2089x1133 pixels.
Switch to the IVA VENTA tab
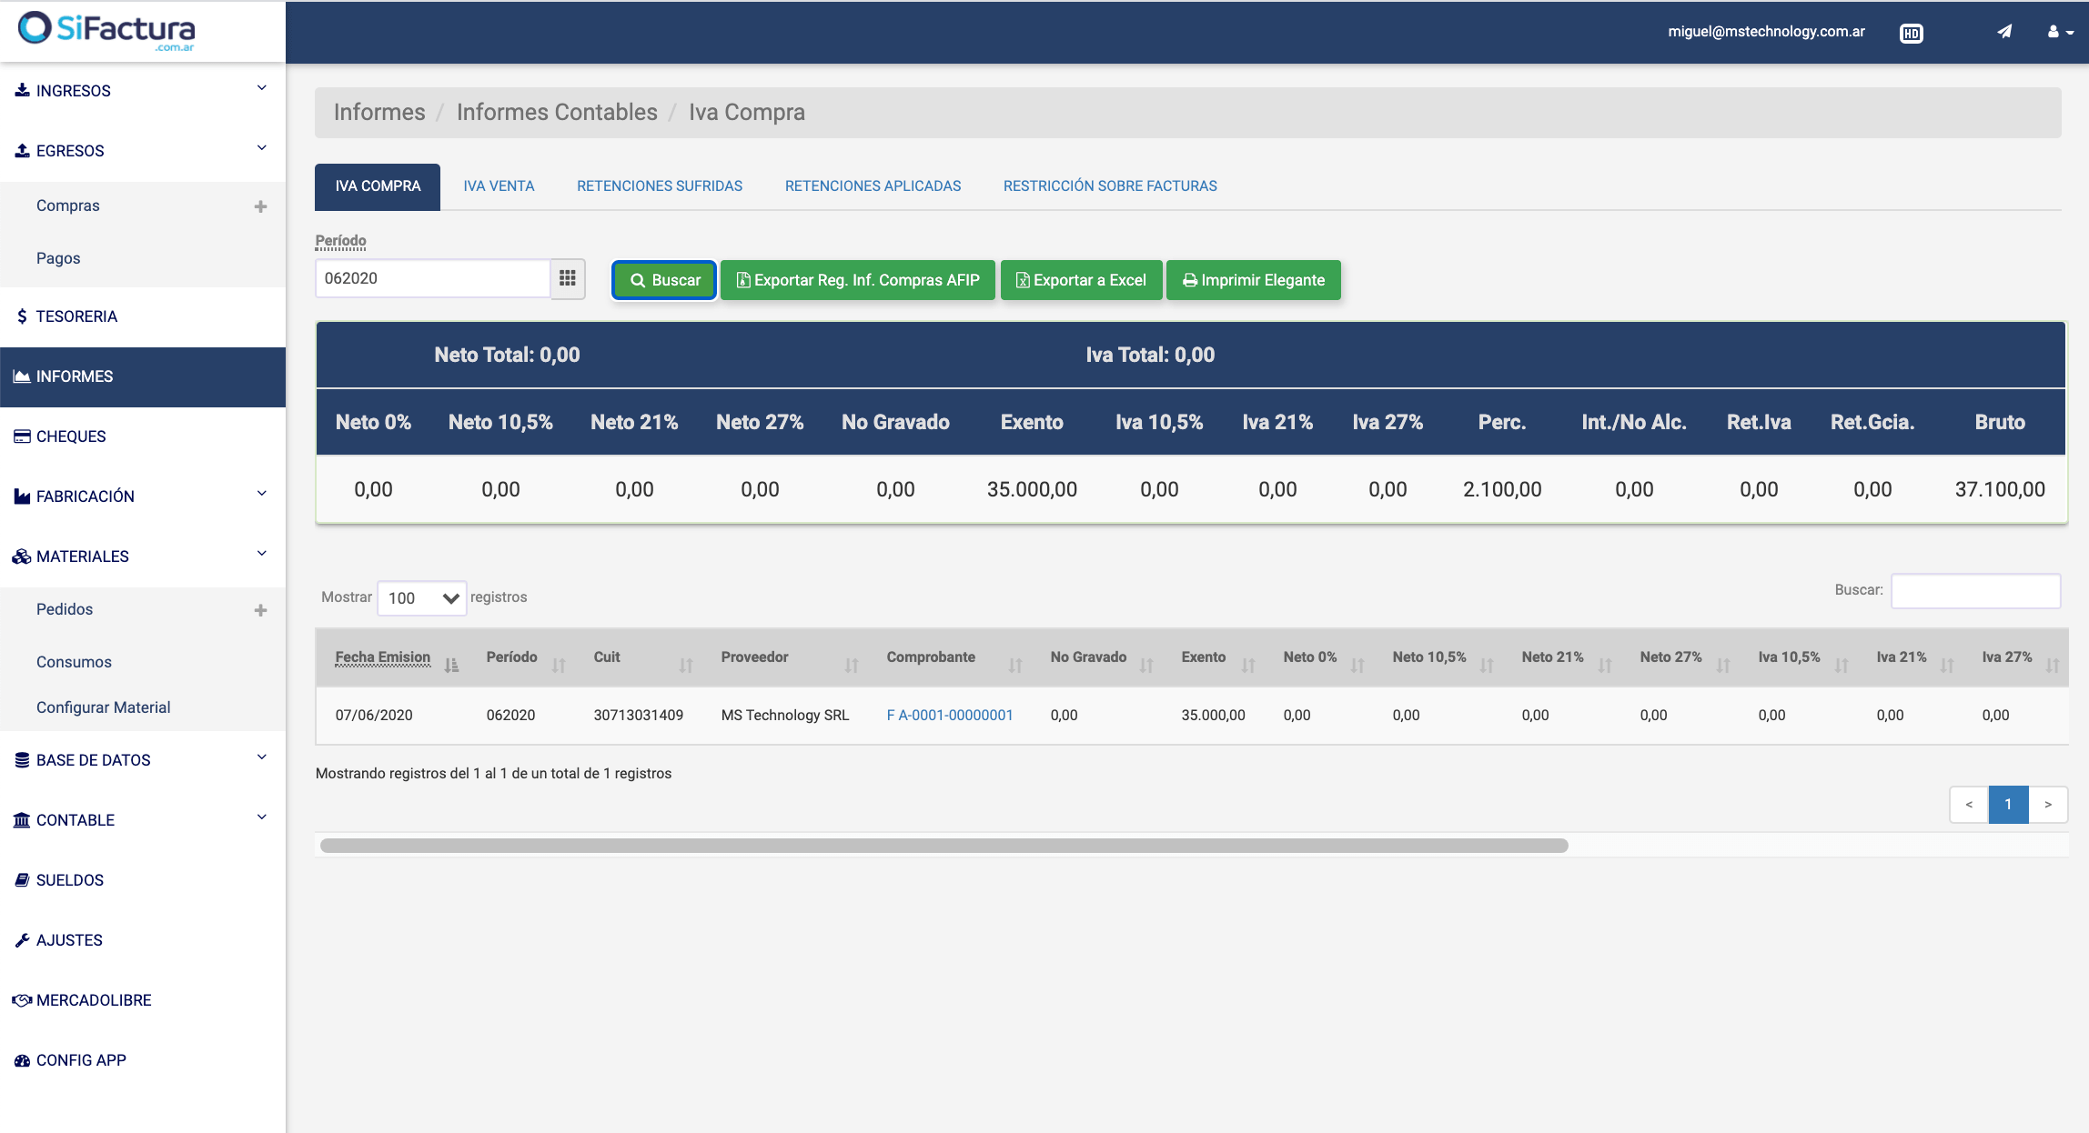(x=499, y=186)
